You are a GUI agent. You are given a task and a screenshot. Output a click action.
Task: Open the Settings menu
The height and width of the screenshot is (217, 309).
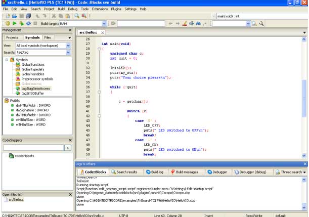point(130,9)
